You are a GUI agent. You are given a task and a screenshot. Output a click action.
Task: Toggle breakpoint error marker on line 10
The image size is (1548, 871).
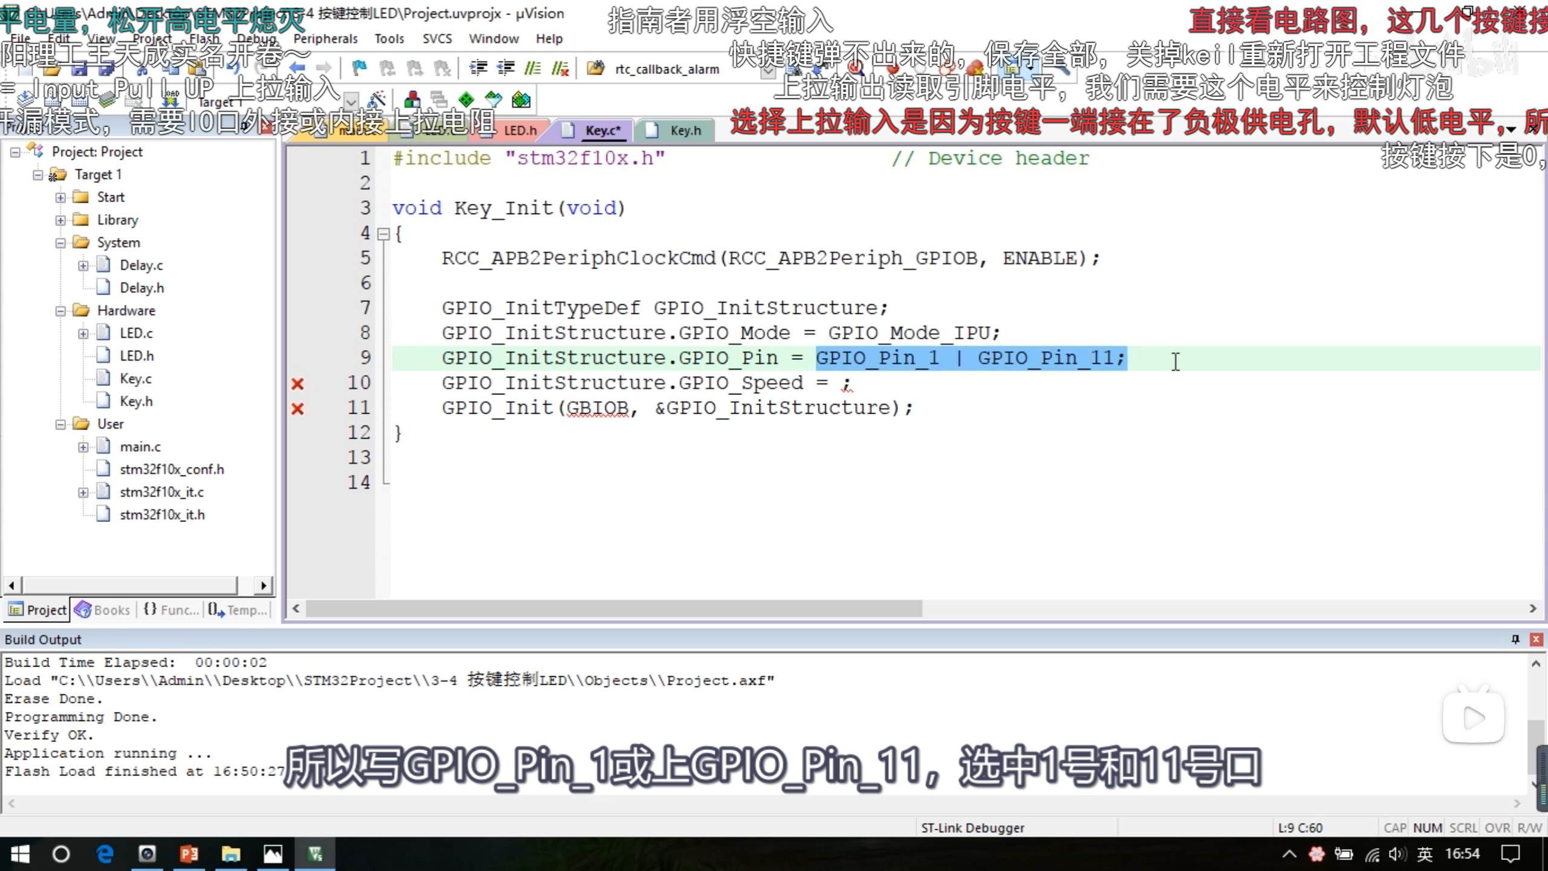(297, 383)
